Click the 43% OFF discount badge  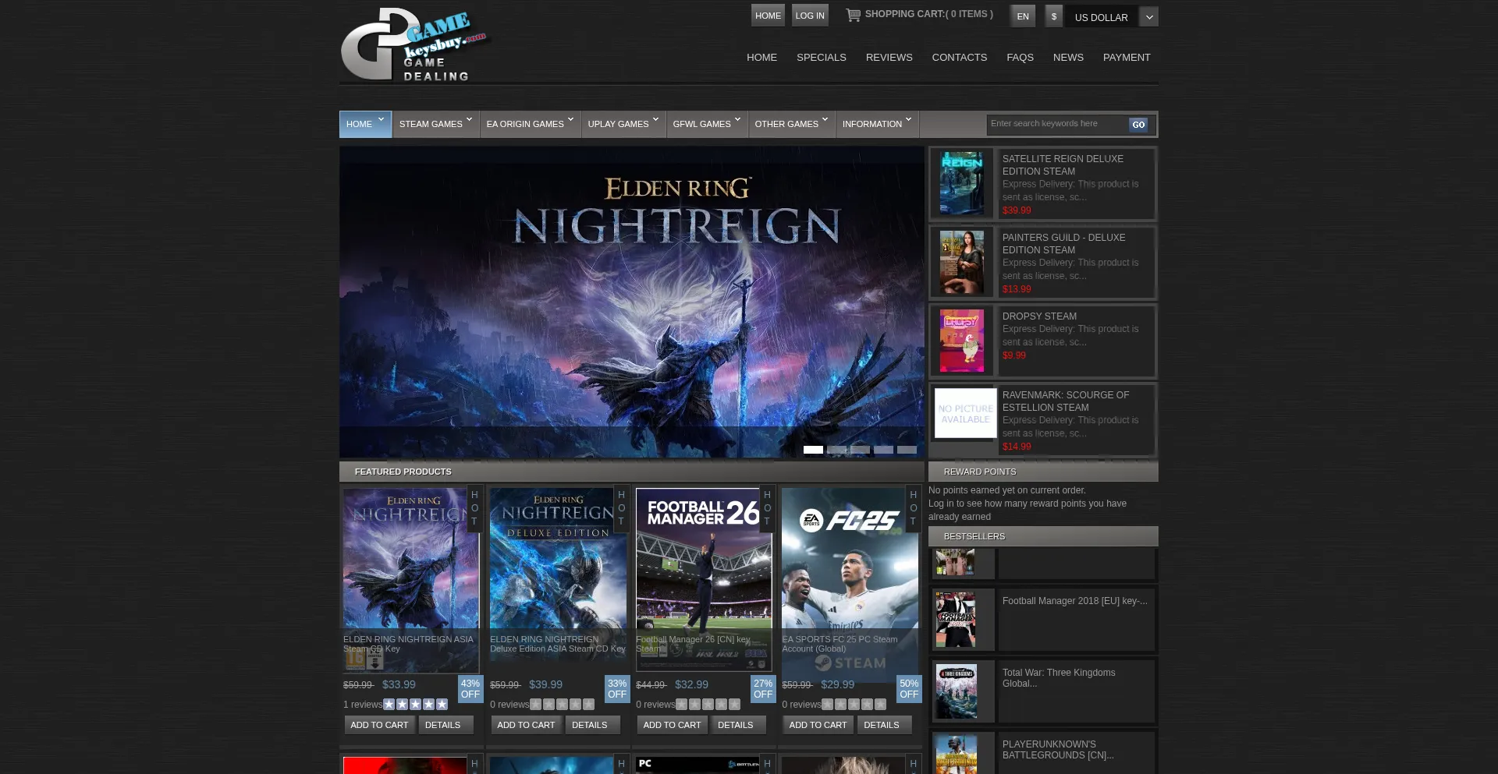470,689
